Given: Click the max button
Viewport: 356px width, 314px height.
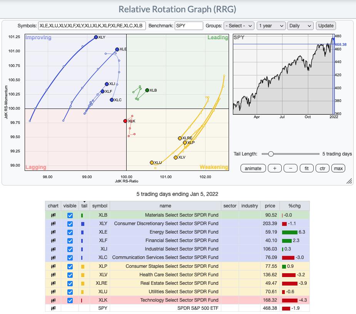Looking at the screenshot, I should [x=338, y=169].
